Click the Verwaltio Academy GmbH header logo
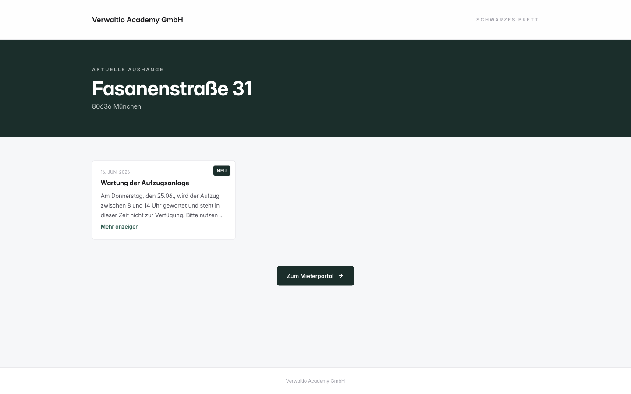 (x=138, y=20)
